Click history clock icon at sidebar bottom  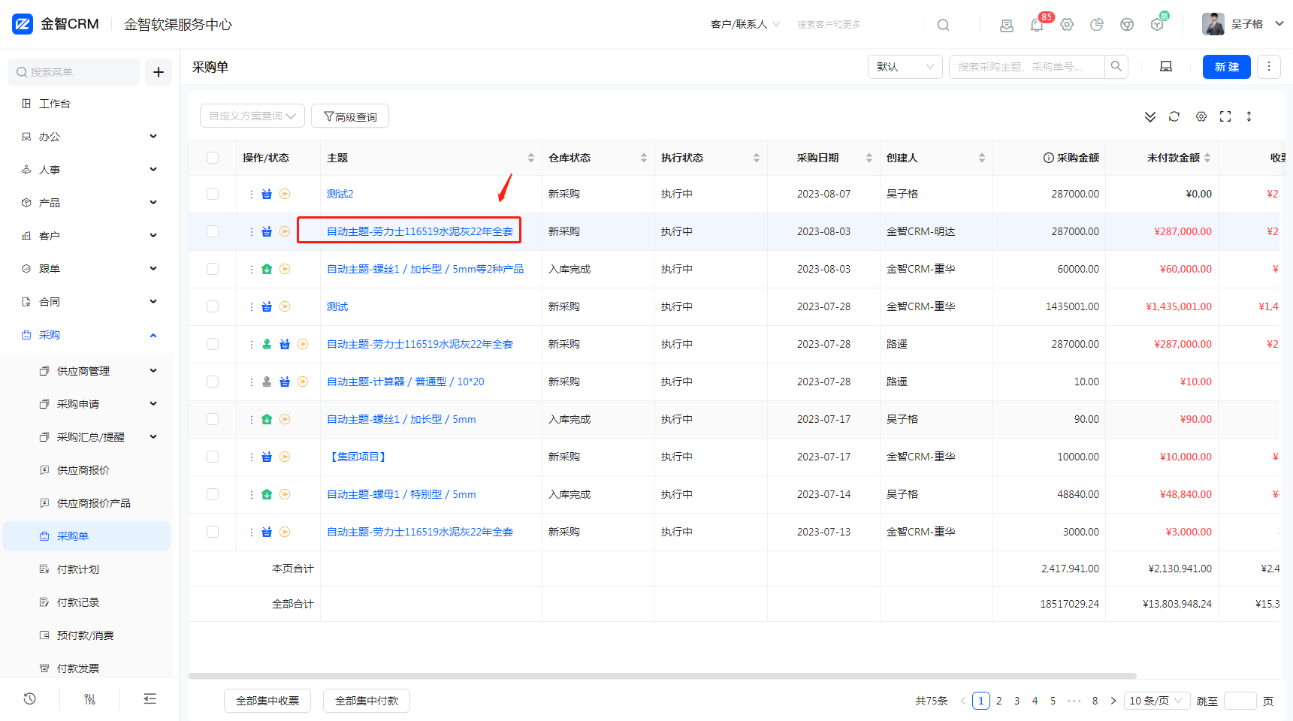[x=30, y=699]
